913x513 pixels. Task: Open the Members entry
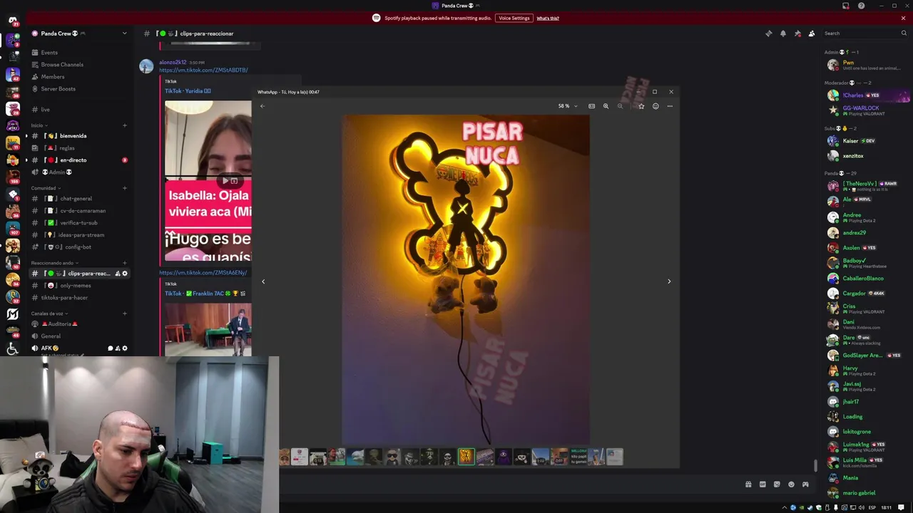point(53,77)
